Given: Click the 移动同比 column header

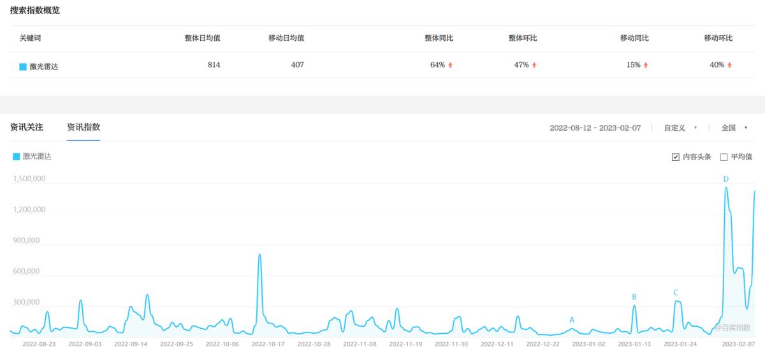Looking at the screenshot, I should (634, 38).
